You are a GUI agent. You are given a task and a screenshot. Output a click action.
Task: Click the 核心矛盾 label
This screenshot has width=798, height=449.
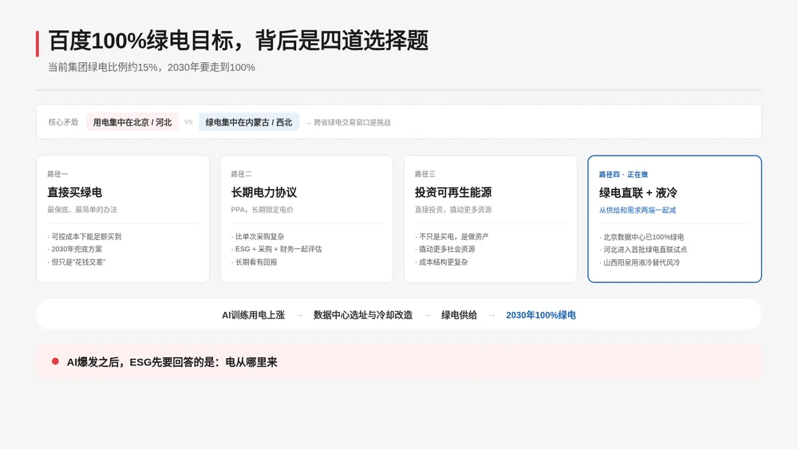63,122
